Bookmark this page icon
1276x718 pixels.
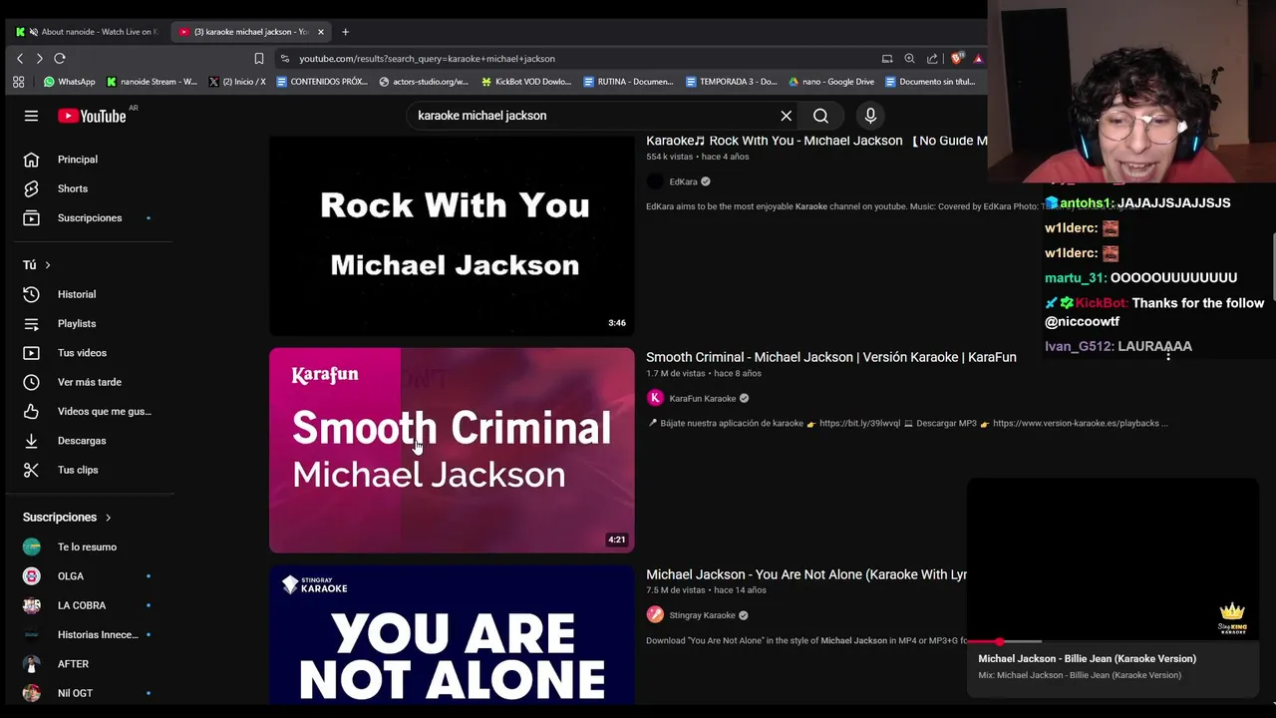[x=259, y=59]
